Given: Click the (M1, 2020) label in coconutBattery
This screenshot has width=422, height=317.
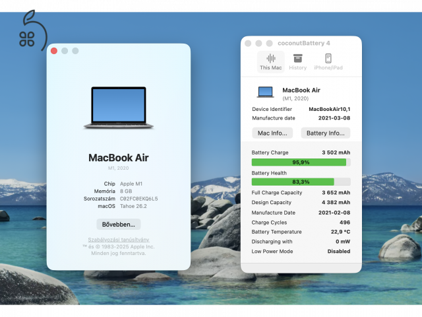Looking at the screenshot, I should click(295, 98).
